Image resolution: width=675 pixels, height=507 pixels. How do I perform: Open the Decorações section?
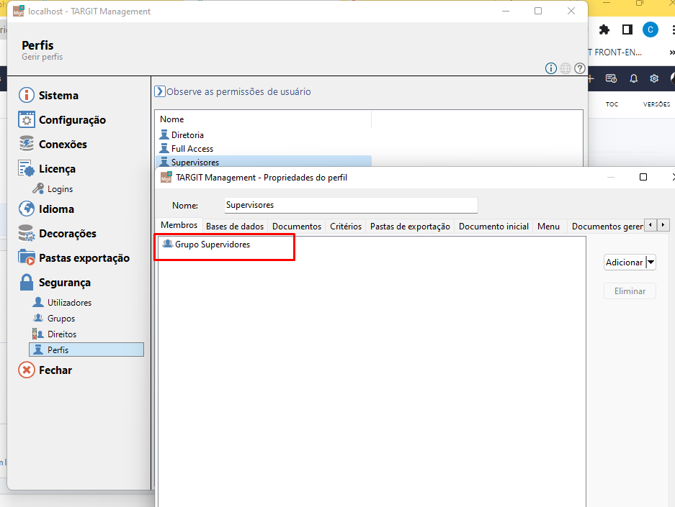[57, 234]
